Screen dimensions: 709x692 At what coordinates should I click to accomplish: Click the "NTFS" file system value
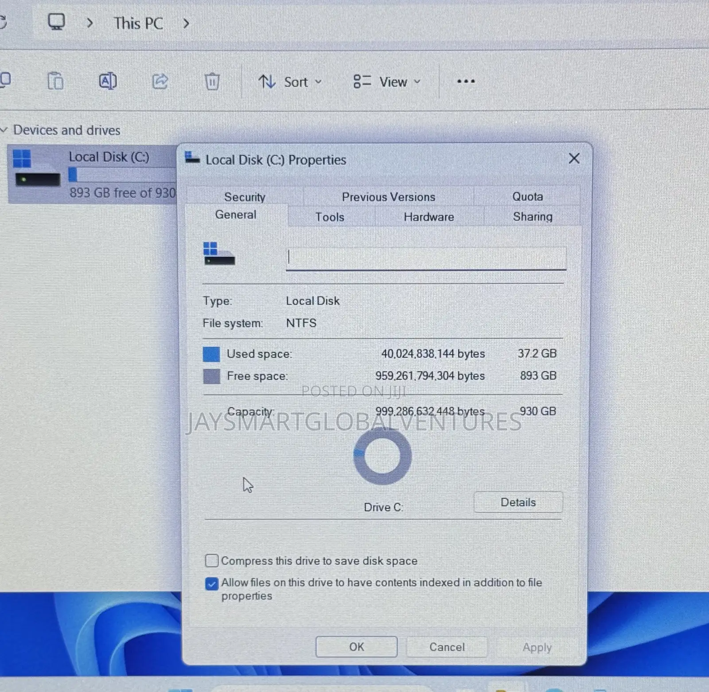pyautogui.click(x=301, y=323)
